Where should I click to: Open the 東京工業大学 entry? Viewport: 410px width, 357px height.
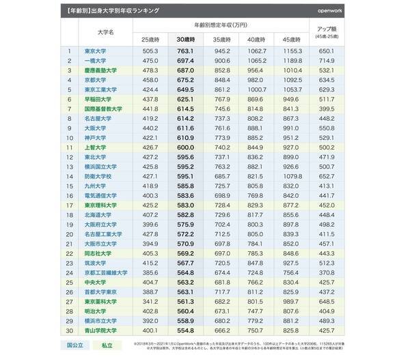(x=100, y=90)
